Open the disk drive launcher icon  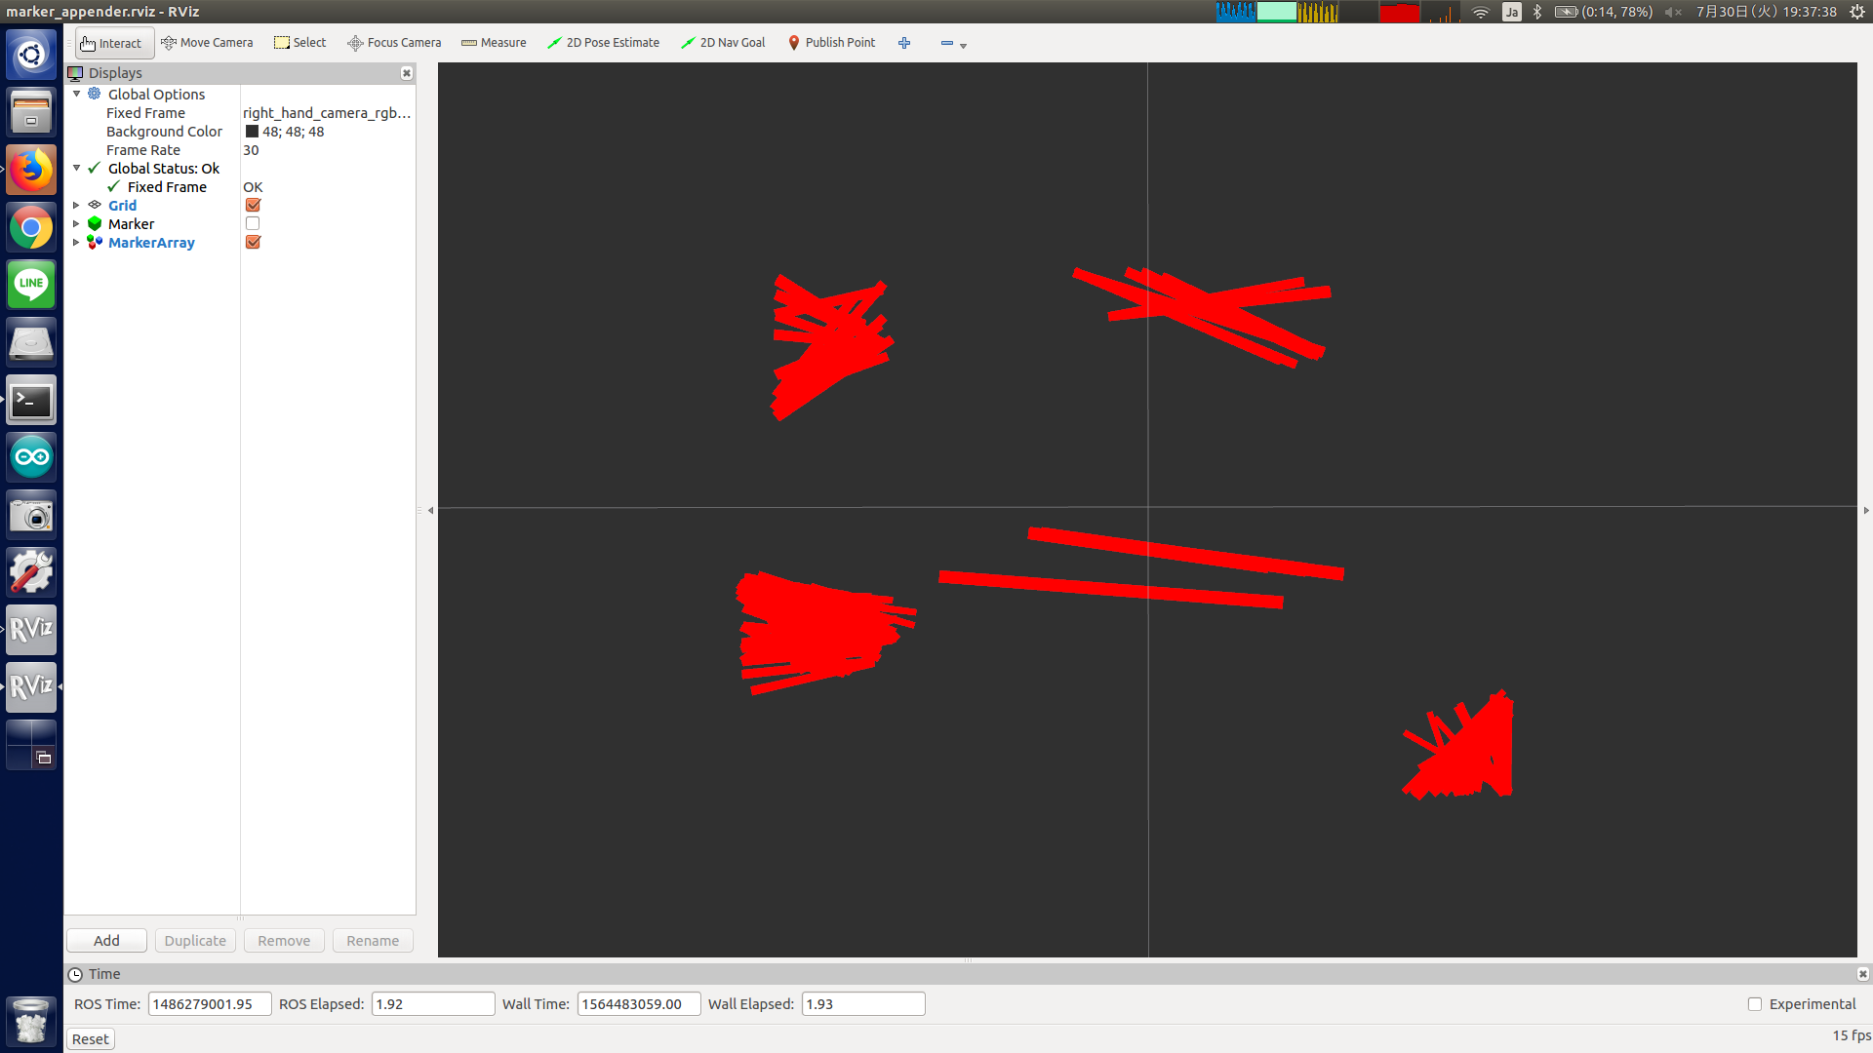click(x=31, y=342)
